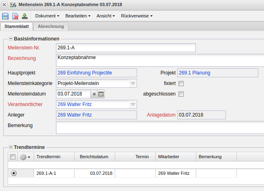Click the milestone icon in the title bar
The image size is (264, 191).
13,4
